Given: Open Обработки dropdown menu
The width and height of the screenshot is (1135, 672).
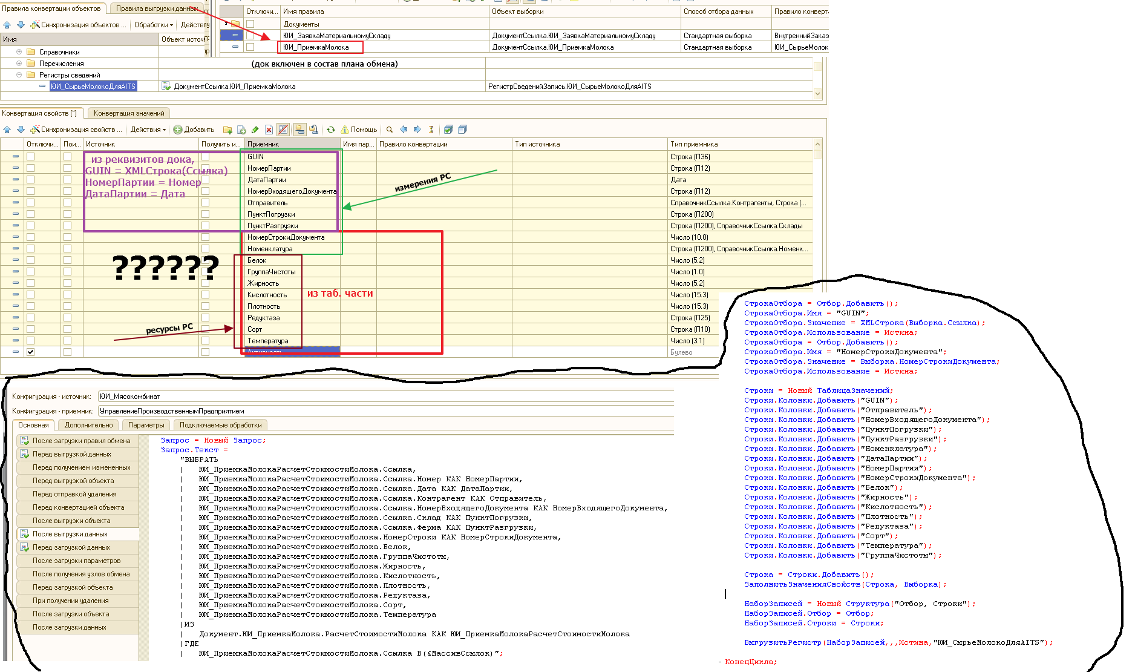Looking at the screenshot, I should (x=154, y=25).
